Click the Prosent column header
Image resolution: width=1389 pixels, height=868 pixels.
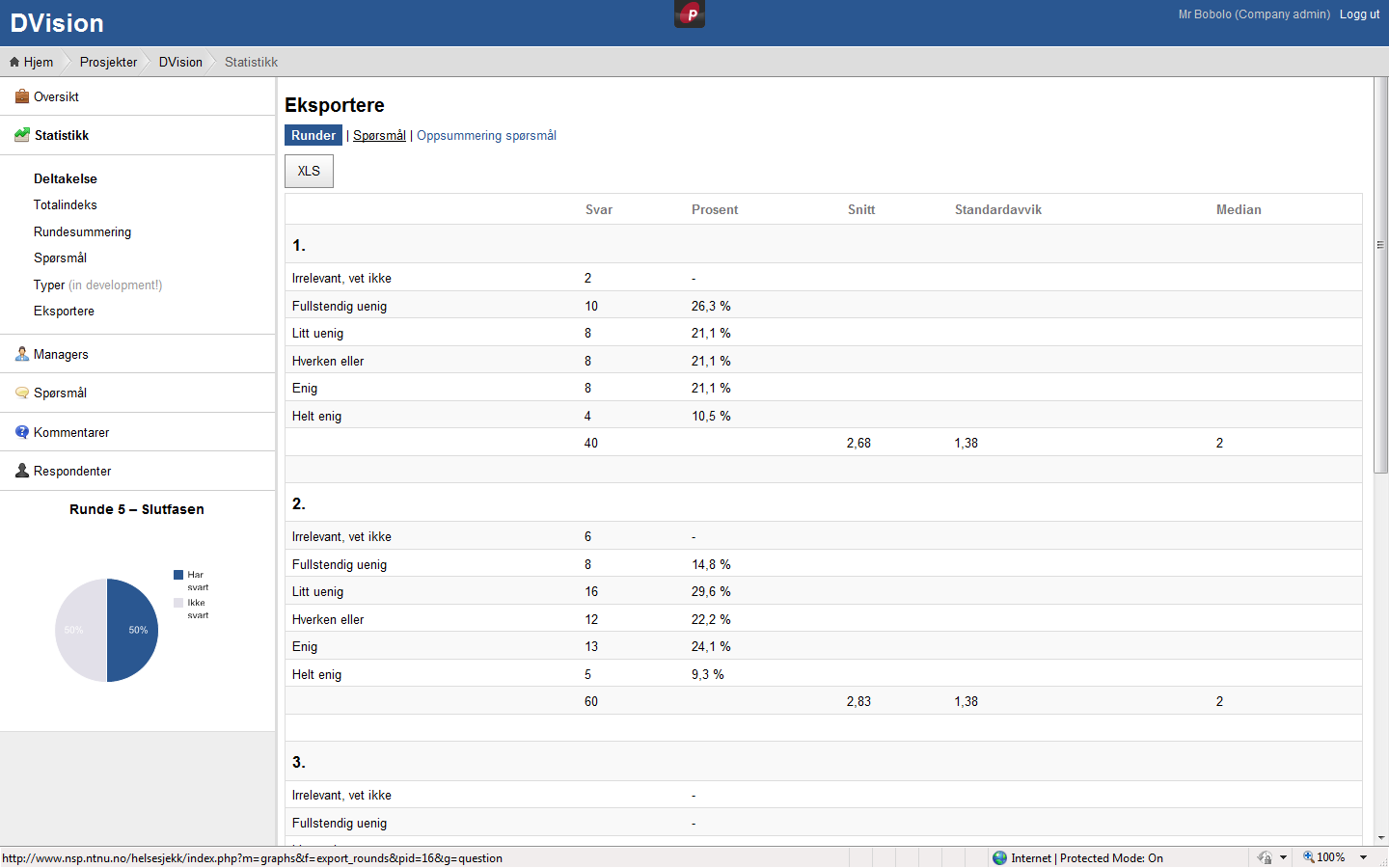pyautogui.click(x=715, y=209)
